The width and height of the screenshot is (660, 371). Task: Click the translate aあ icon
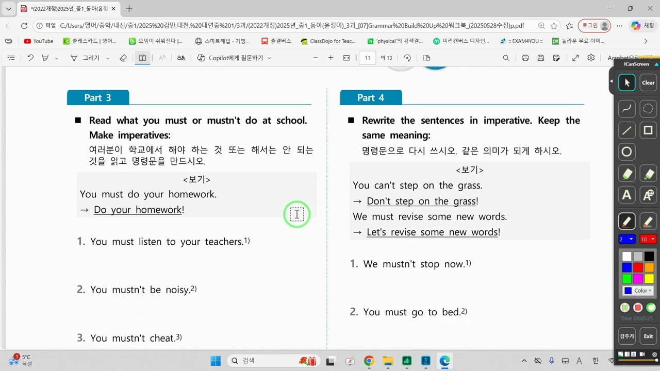coord(181,58)
